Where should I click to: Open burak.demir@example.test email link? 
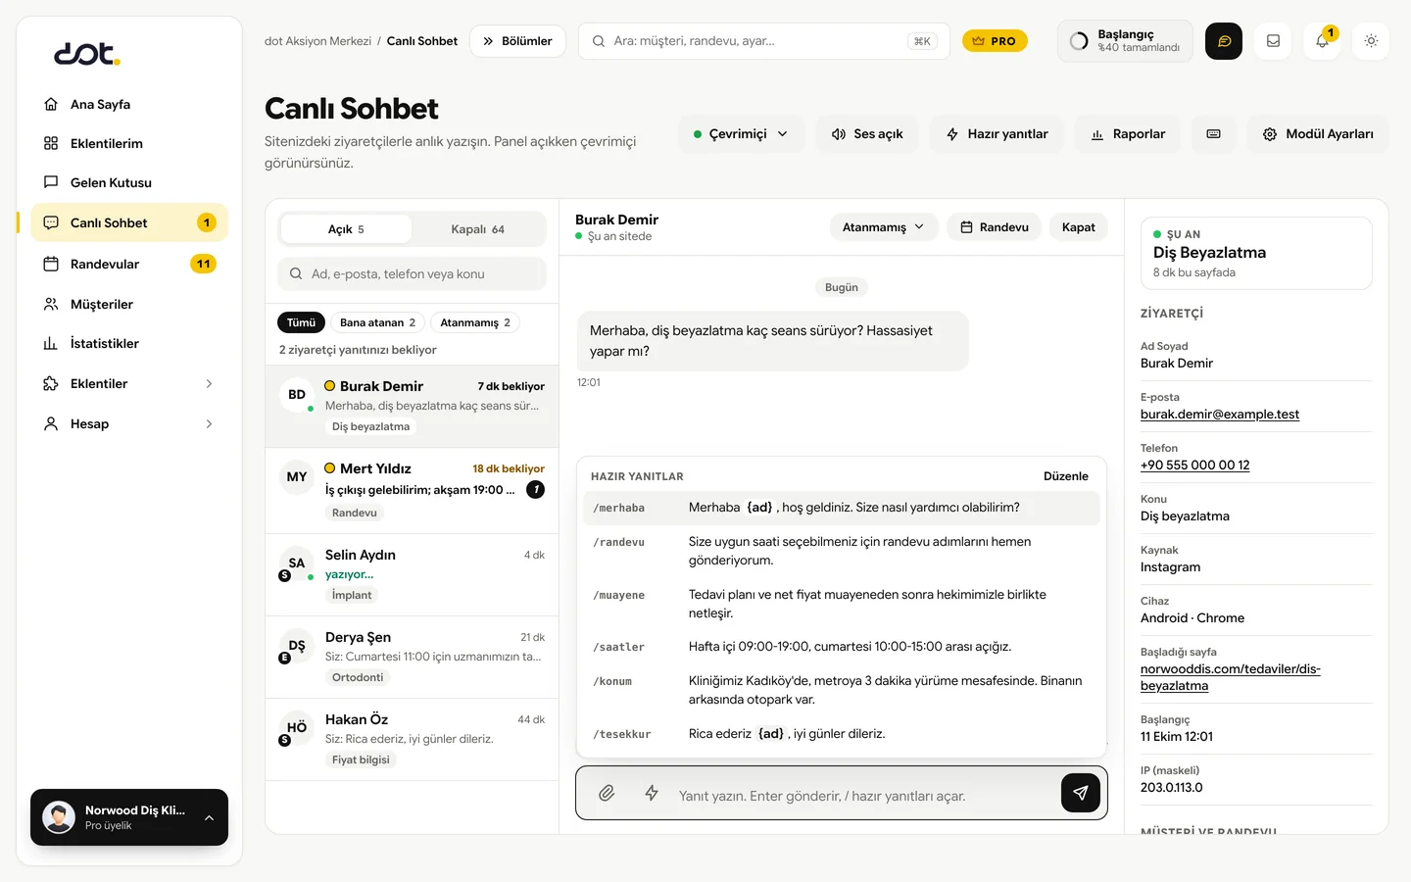pos(1220,415)
